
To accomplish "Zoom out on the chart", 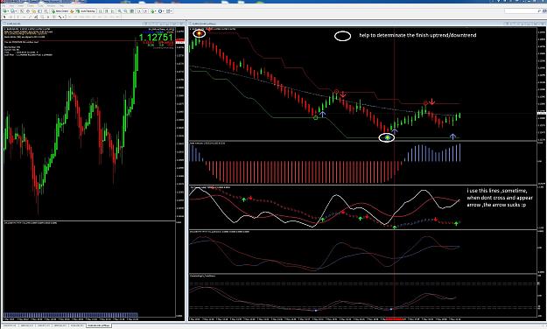I will (125, 11).
